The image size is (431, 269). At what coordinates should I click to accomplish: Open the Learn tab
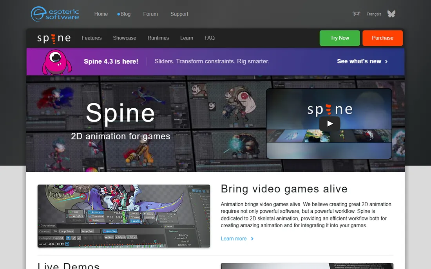coord(187,38)
